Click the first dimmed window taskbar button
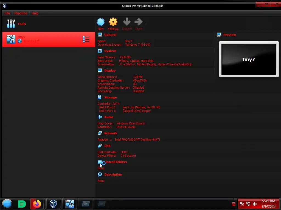 (x=86, y=204)
